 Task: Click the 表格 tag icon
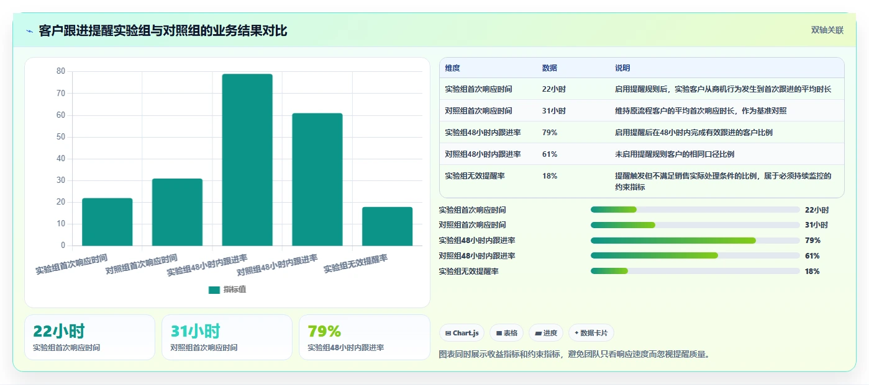coord(499,333)
